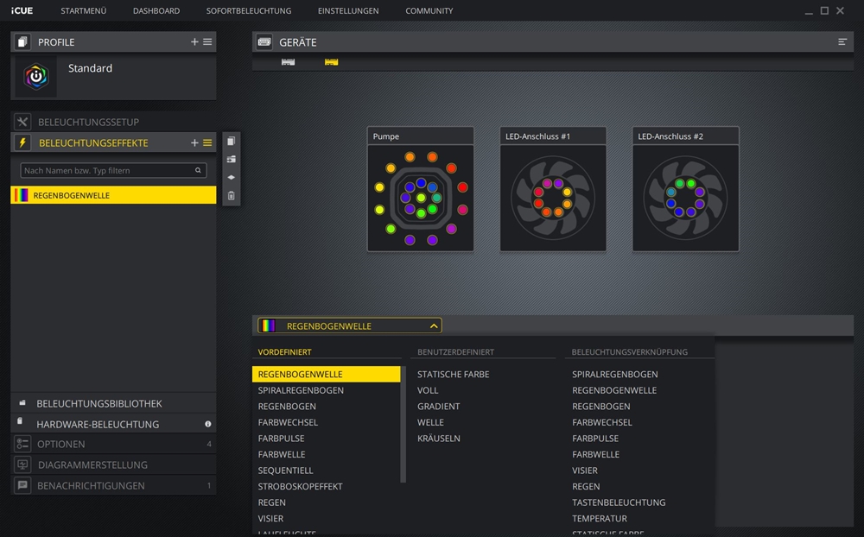Choose custom Welle effect
Screen dimensions: 864x537
[x=430, y=422]
